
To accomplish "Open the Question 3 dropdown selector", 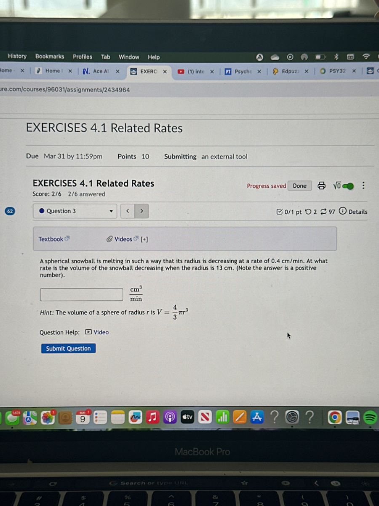I will 75,211.
